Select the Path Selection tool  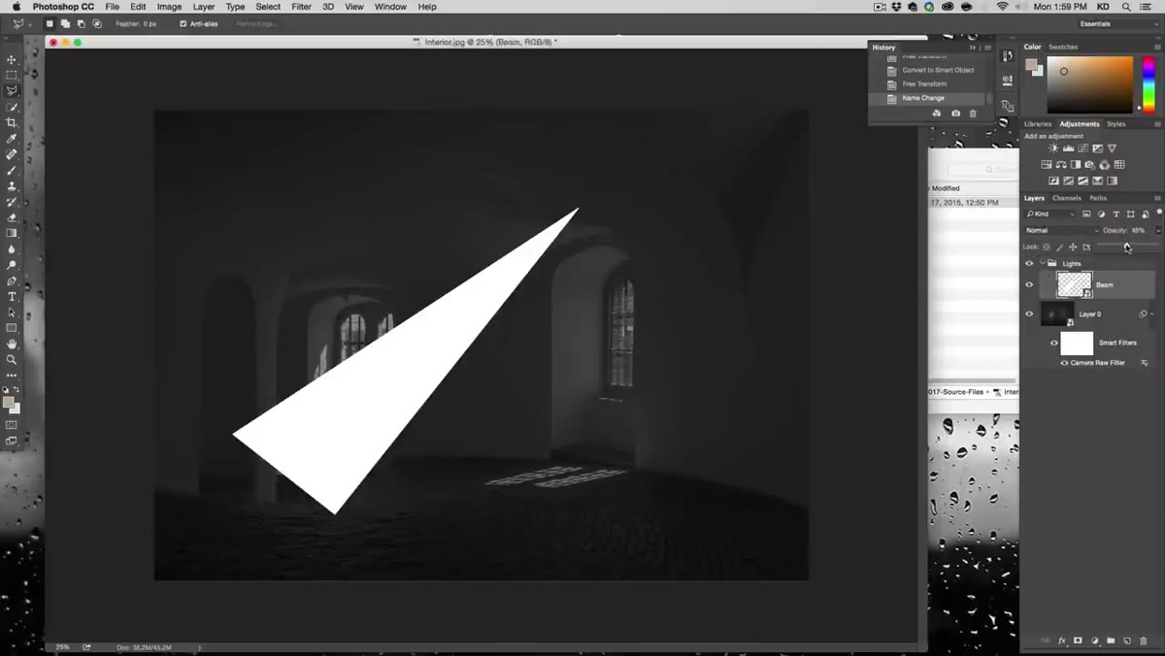(x=12, y=312)
